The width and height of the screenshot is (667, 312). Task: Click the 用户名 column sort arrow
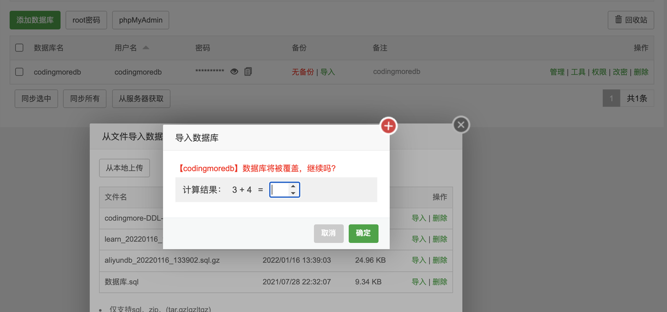(145, 46)
